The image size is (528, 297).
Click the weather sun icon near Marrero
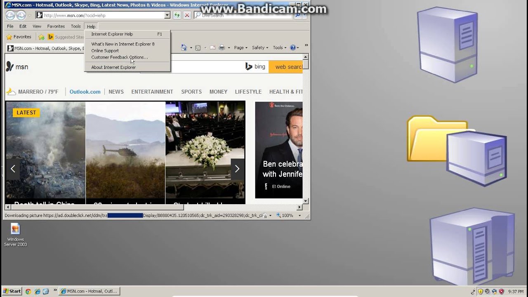pos(11,92)
